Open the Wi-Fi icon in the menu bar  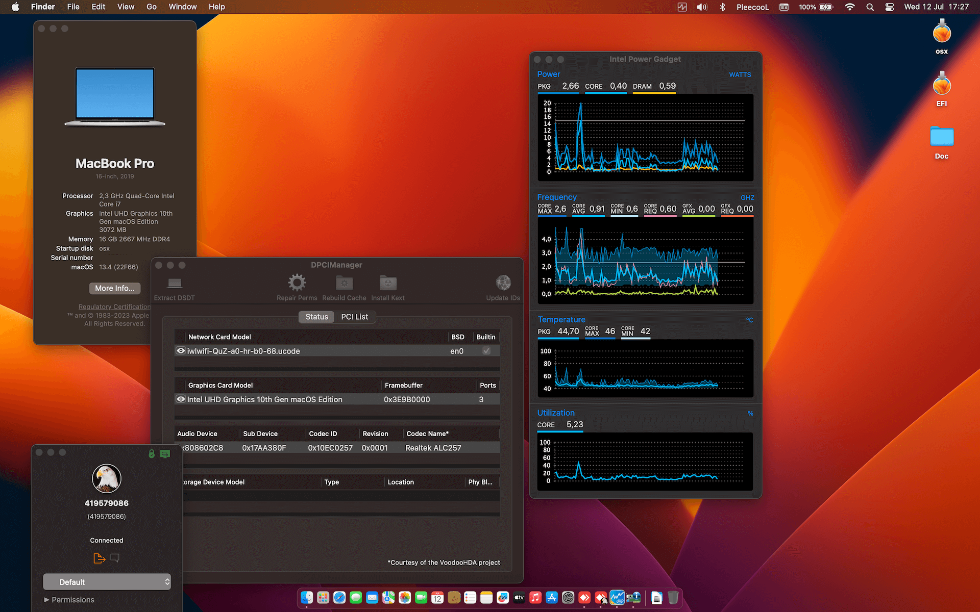(x=849, y=7)
